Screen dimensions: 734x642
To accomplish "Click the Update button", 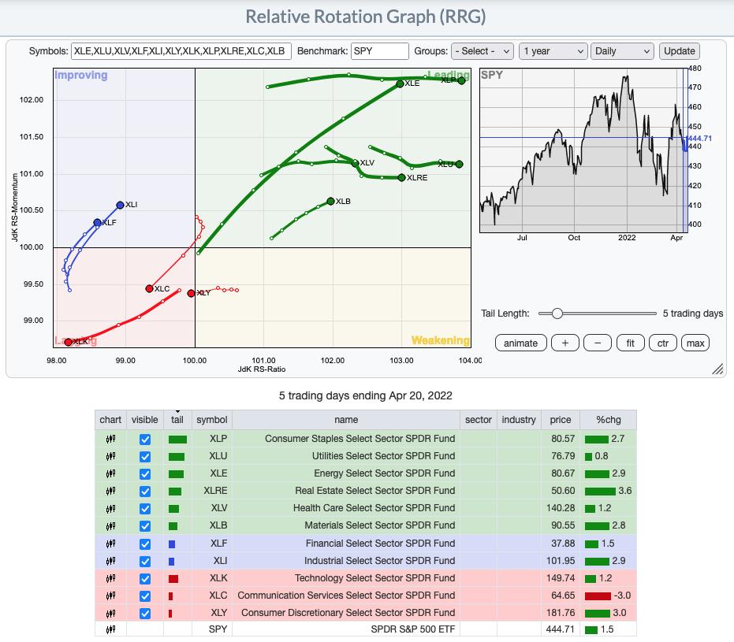I will point(680,51).
